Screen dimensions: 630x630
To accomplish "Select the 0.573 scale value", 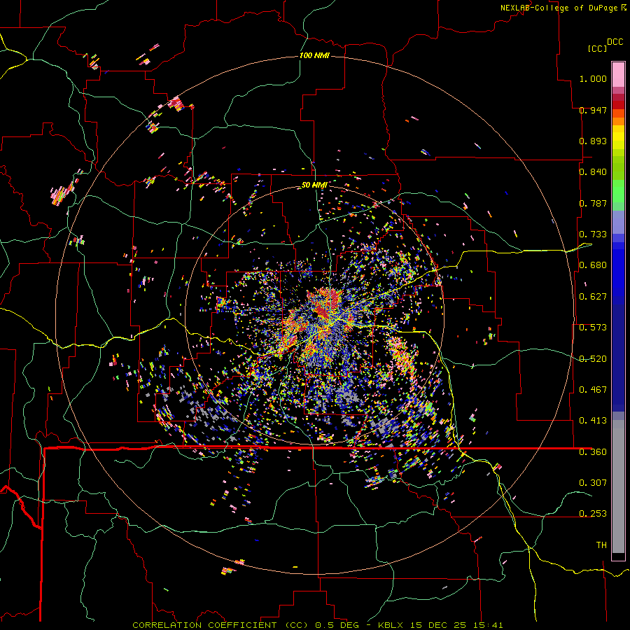I will (593, 328).
